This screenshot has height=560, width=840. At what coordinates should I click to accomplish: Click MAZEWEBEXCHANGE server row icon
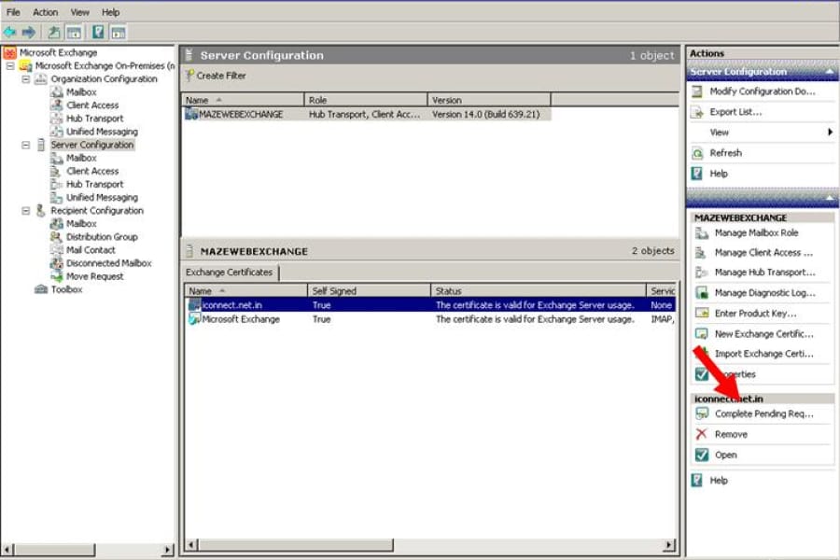coord(191,114)
